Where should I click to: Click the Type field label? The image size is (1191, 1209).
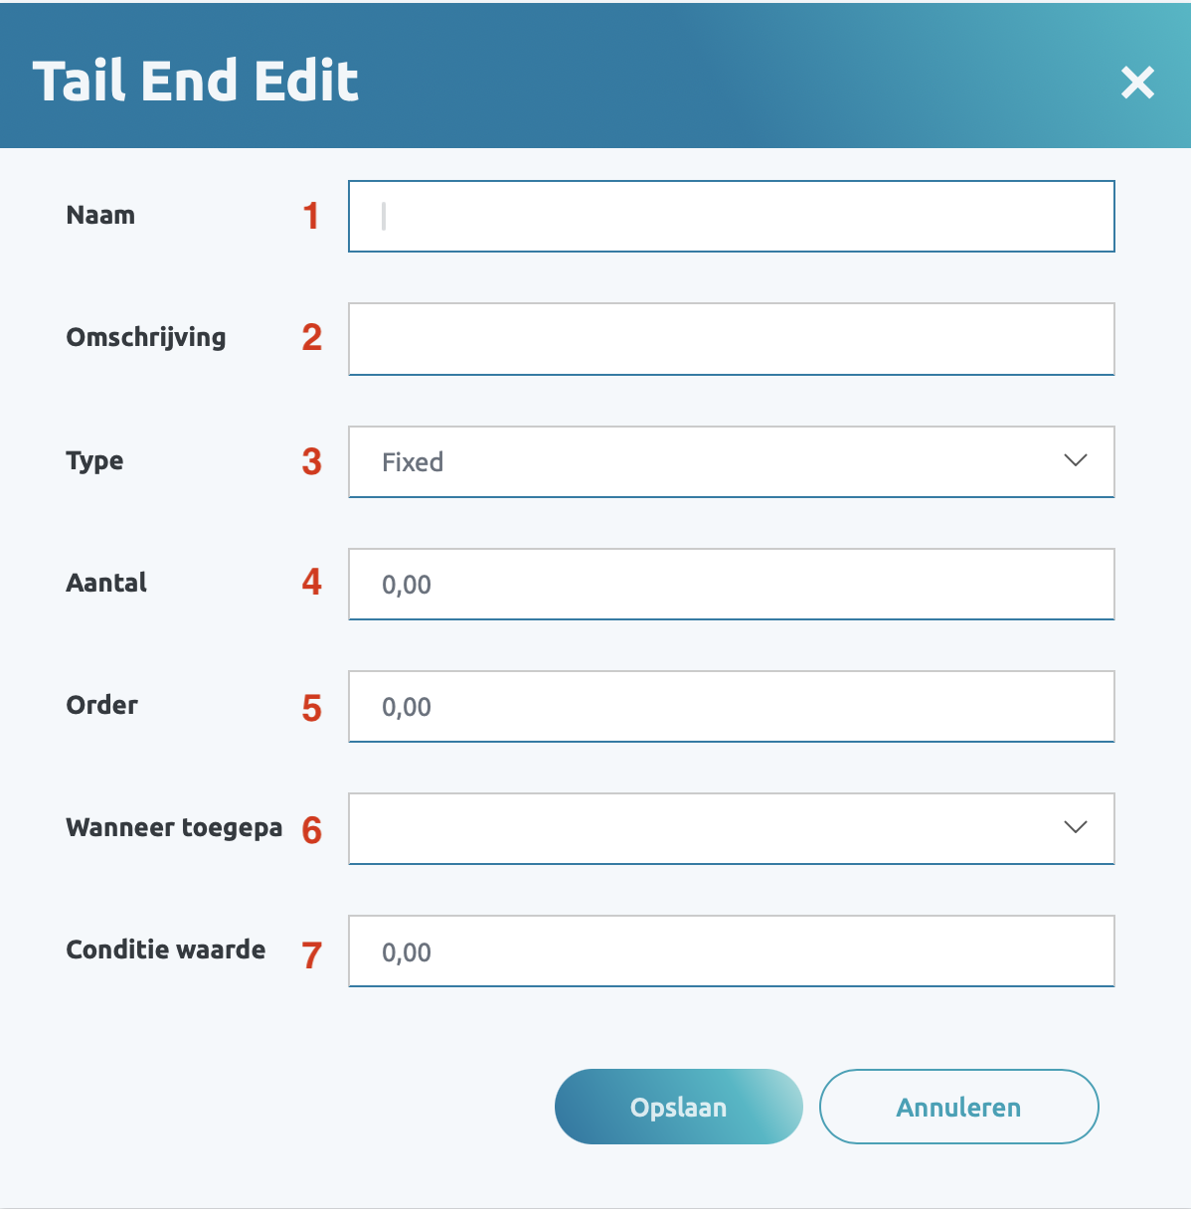[94, 461]
